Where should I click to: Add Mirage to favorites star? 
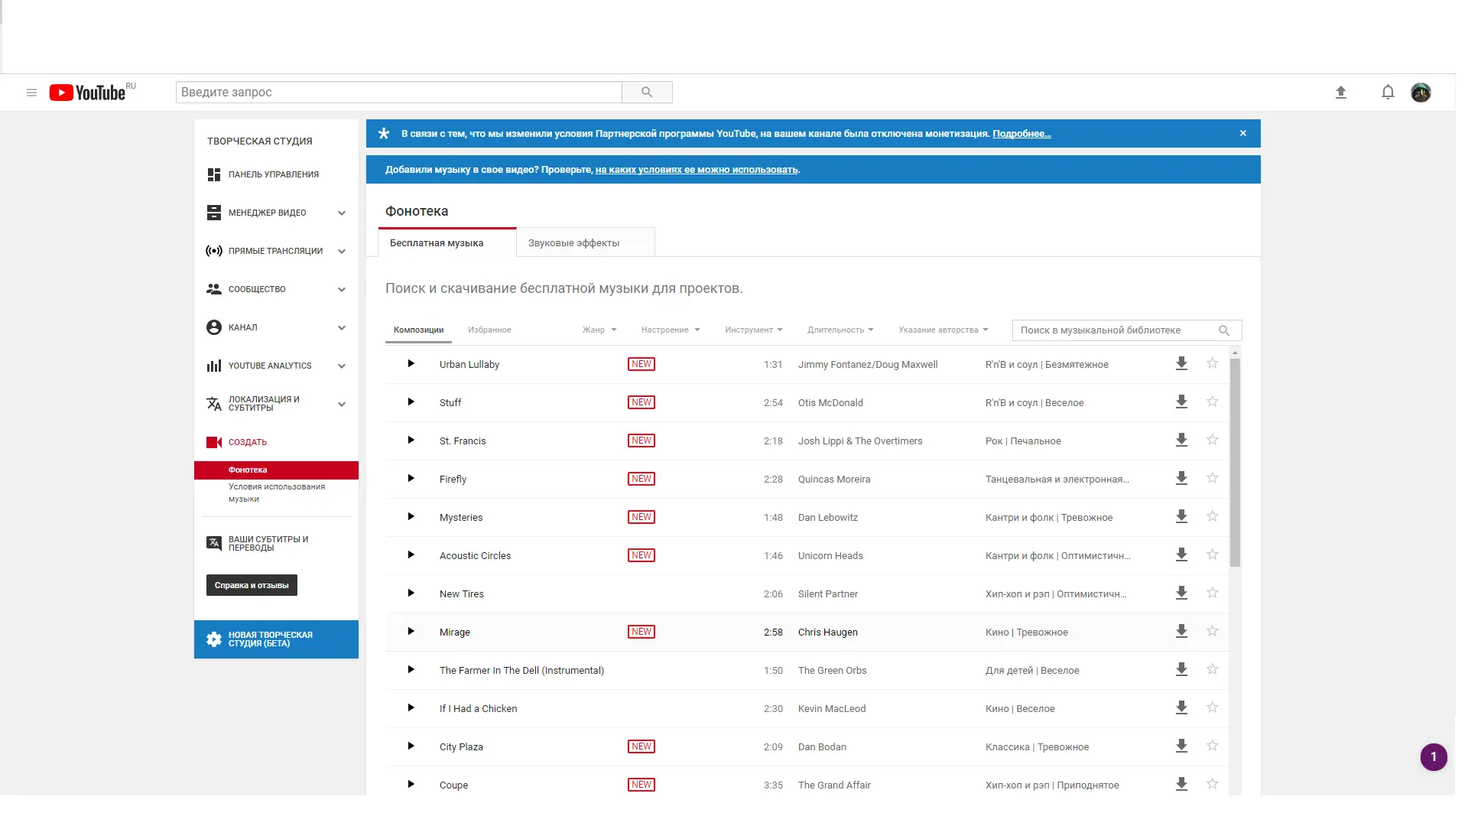point(1212,632)
